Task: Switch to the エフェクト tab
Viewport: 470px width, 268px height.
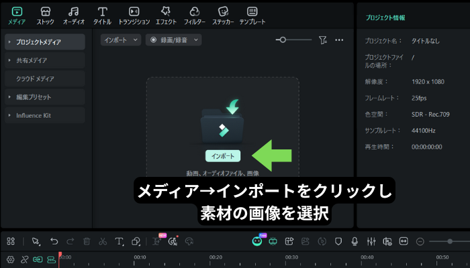Action: coord(166,15)
